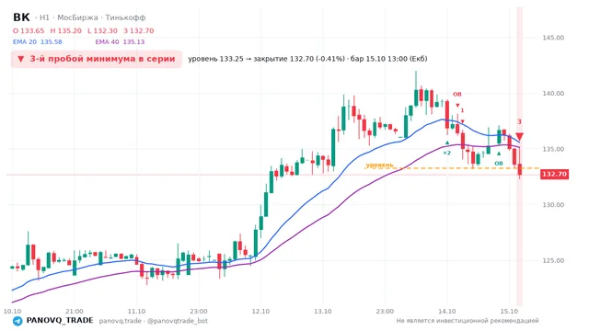Click the low value 'L 132.30'
The width and height of the screenshot is (589, 331).
click(102, 30)
